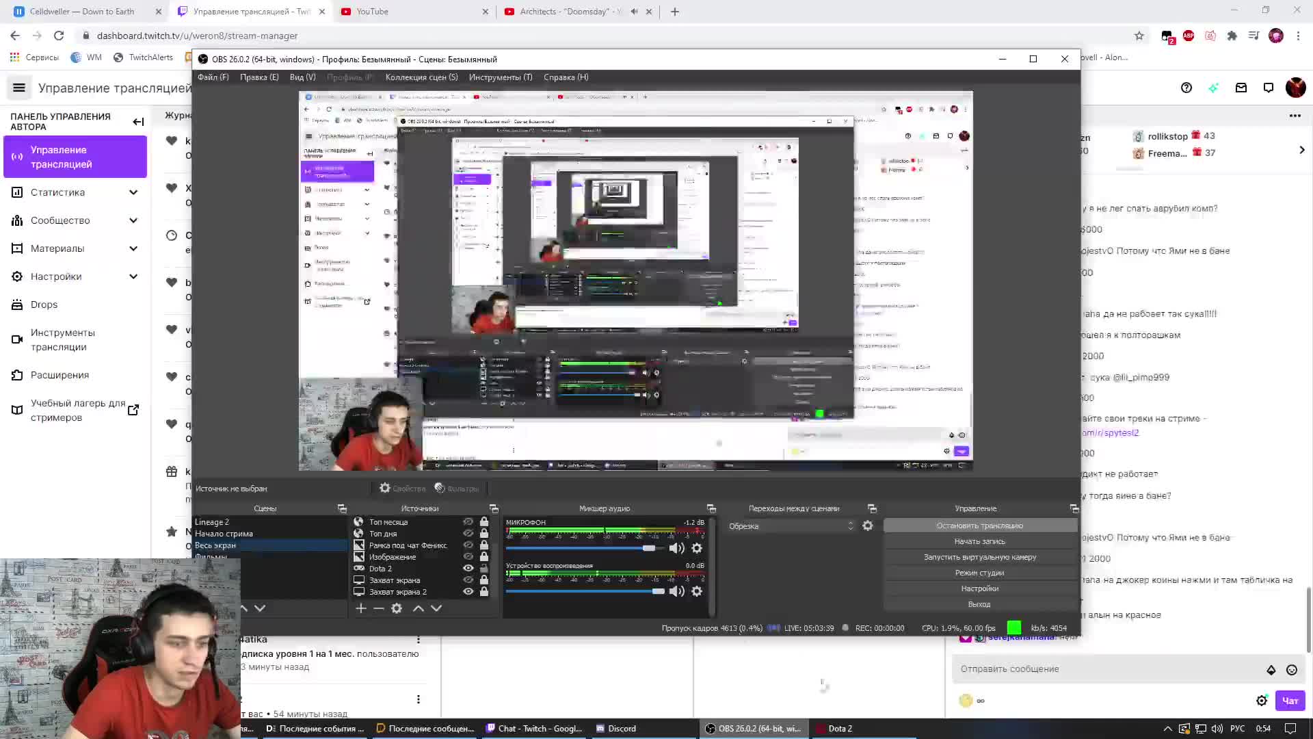Click Начать запись button in OBS
1313x739 pixels.
coord(979,541)
